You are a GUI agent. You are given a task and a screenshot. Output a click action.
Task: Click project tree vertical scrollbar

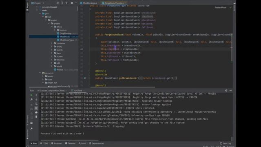77,9
